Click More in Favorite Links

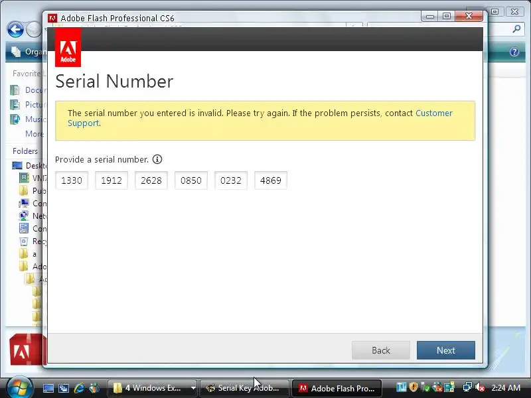[35, 134]
